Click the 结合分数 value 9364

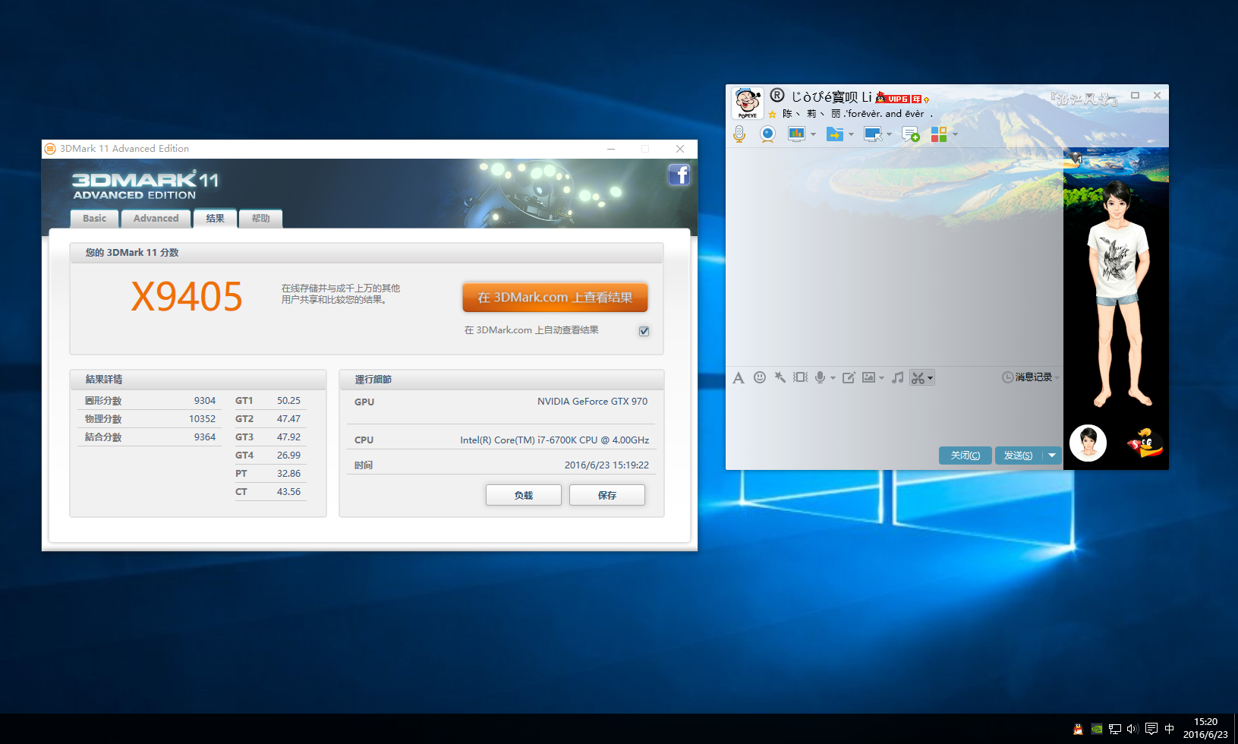pyautogui.click(x=205, y=437)
